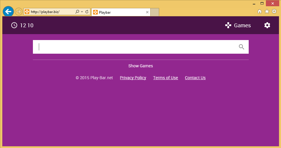Expand the address bar autocomplete dropdown arrow
The width and height of the screenshot is (281, 148).
coord(82,12)
